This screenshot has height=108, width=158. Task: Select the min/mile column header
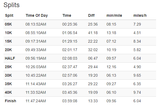point(114,15)
